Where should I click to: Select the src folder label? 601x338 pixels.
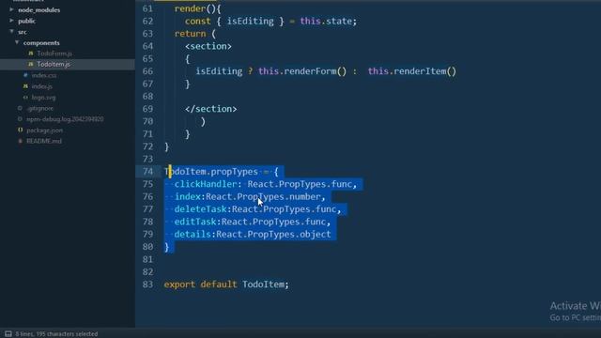coord(23,32)
